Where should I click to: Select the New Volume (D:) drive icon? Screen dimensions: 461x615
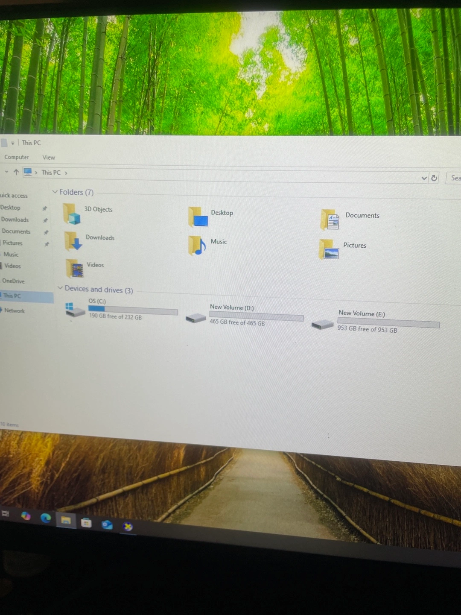pos(196,318)
